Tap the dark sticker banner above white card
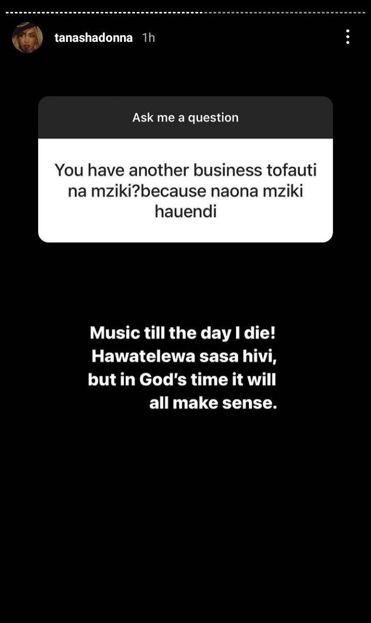 pyautogui.click(x=185, y=118)
